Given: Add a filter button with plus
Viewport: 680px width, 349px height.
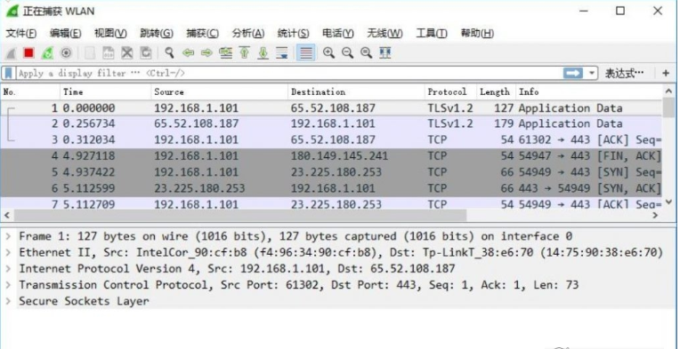Looking at the screenshot, I should pos(666,73).
